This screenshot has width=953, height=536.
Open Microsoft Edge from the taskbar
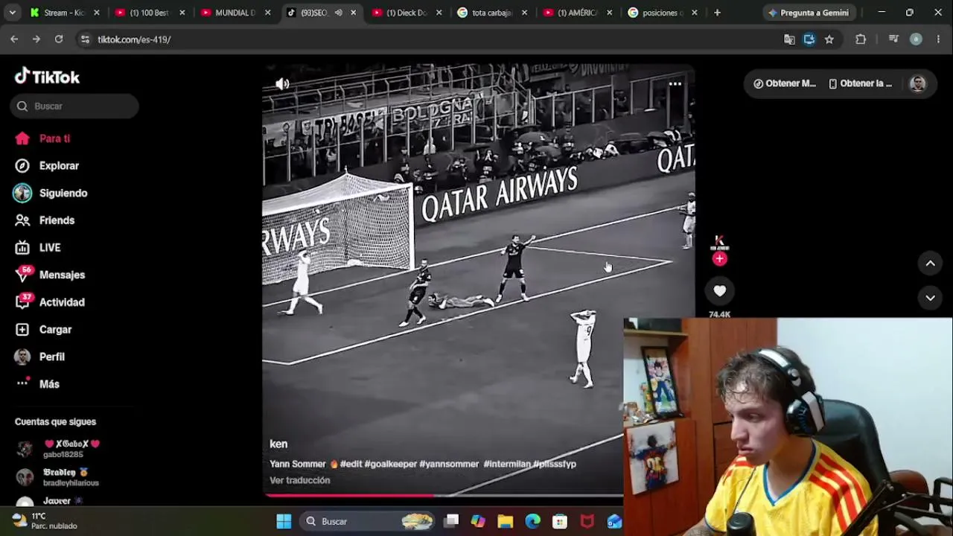(x=533, y=521)
